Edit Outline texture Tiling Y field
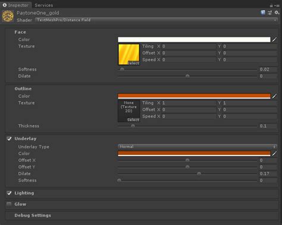The height and width of the screenshot is (225, 282). (x=250, y=103)
